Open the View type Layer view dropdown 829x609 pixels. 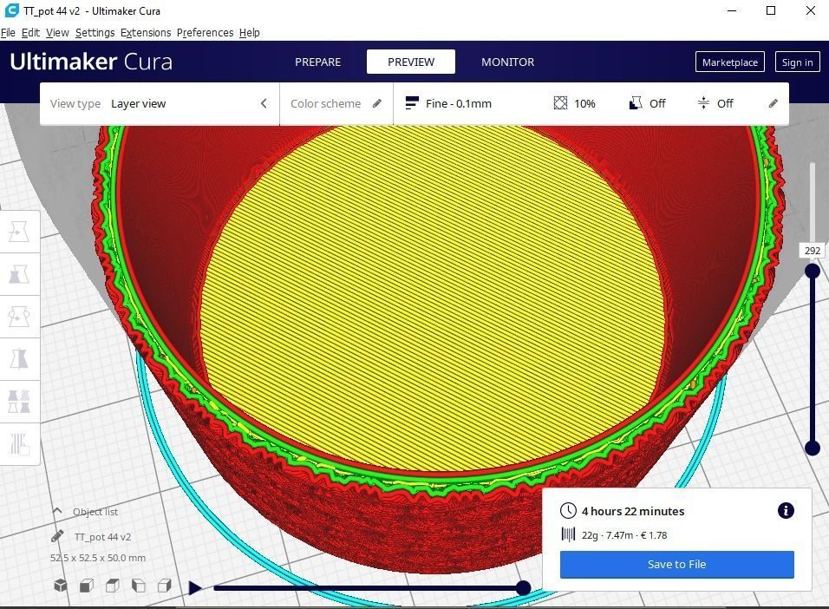(x=160, y=104)
